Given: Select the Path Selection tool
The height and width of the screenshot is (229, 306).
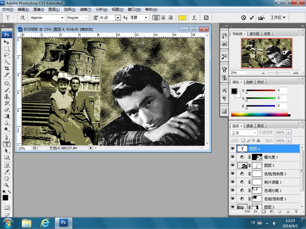Looking at the screenshot, I should click(x=7, y=151).
